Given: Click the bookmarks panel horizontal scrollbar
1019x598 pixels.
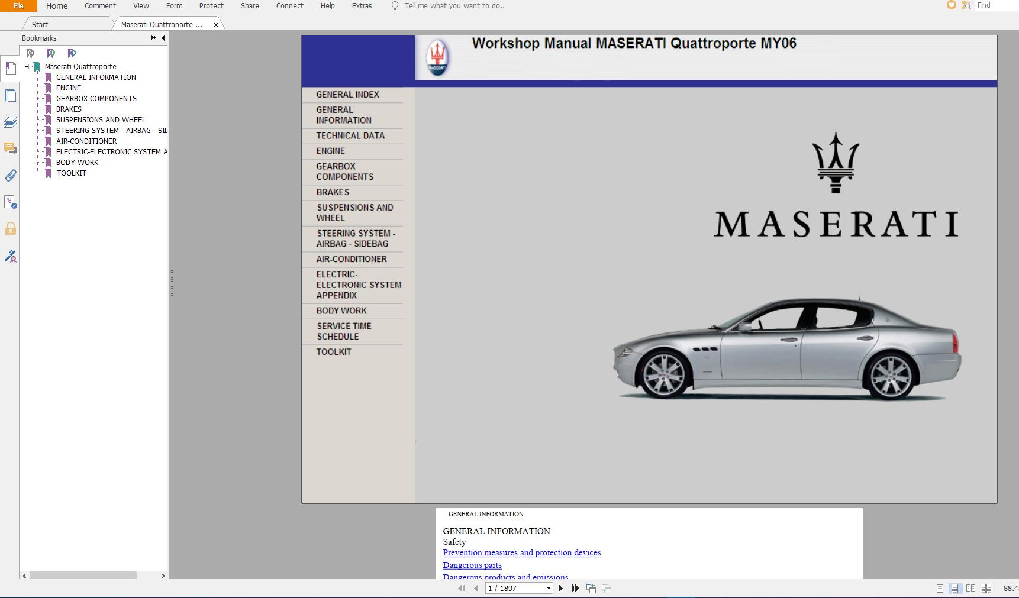Looking at the screenshot, I should click(x=83, y=575).
